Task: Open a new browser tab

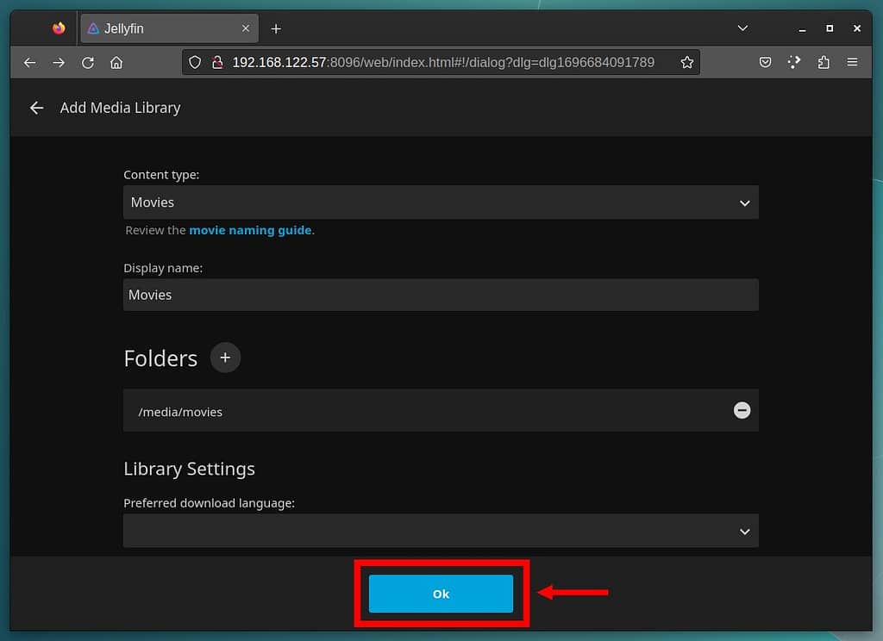Action: (x=276, y=28)
